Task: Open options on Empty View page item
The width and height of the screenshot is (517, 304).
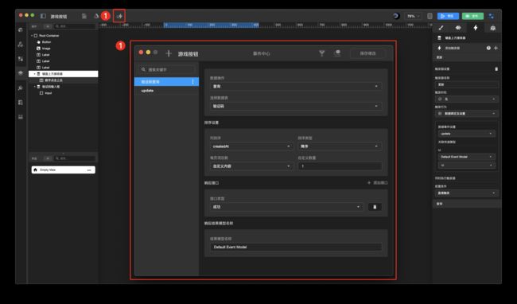Action: click(89, 170)
